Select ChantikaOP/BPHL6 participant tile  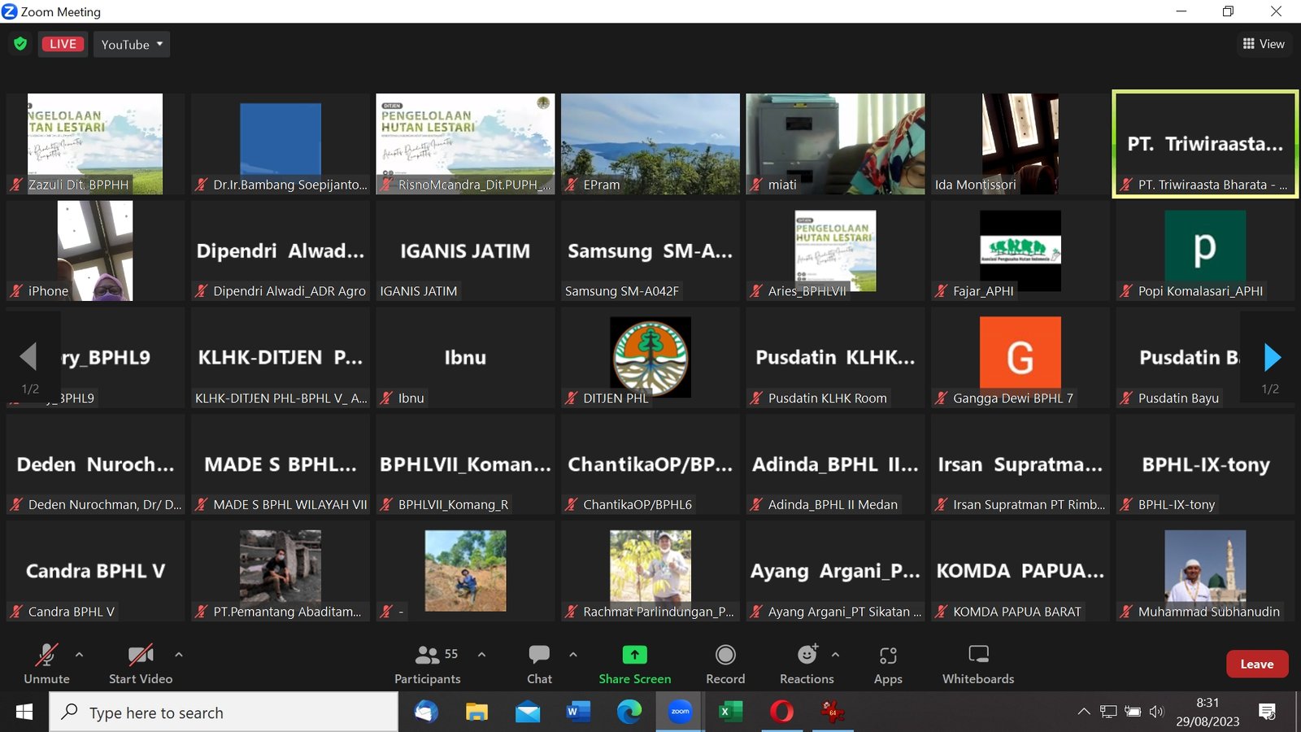[650, 464]
